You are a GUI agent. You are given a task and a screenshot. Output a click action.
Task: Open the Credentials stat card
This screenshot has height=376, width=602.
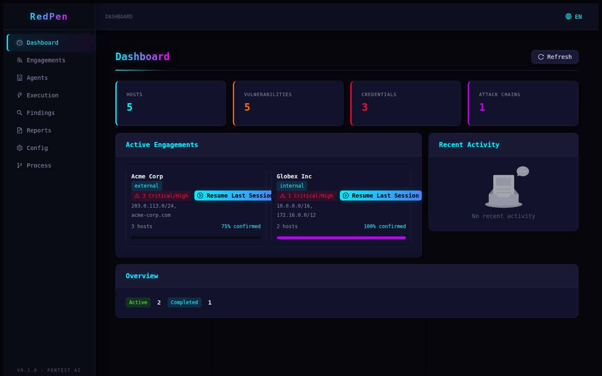406,103
